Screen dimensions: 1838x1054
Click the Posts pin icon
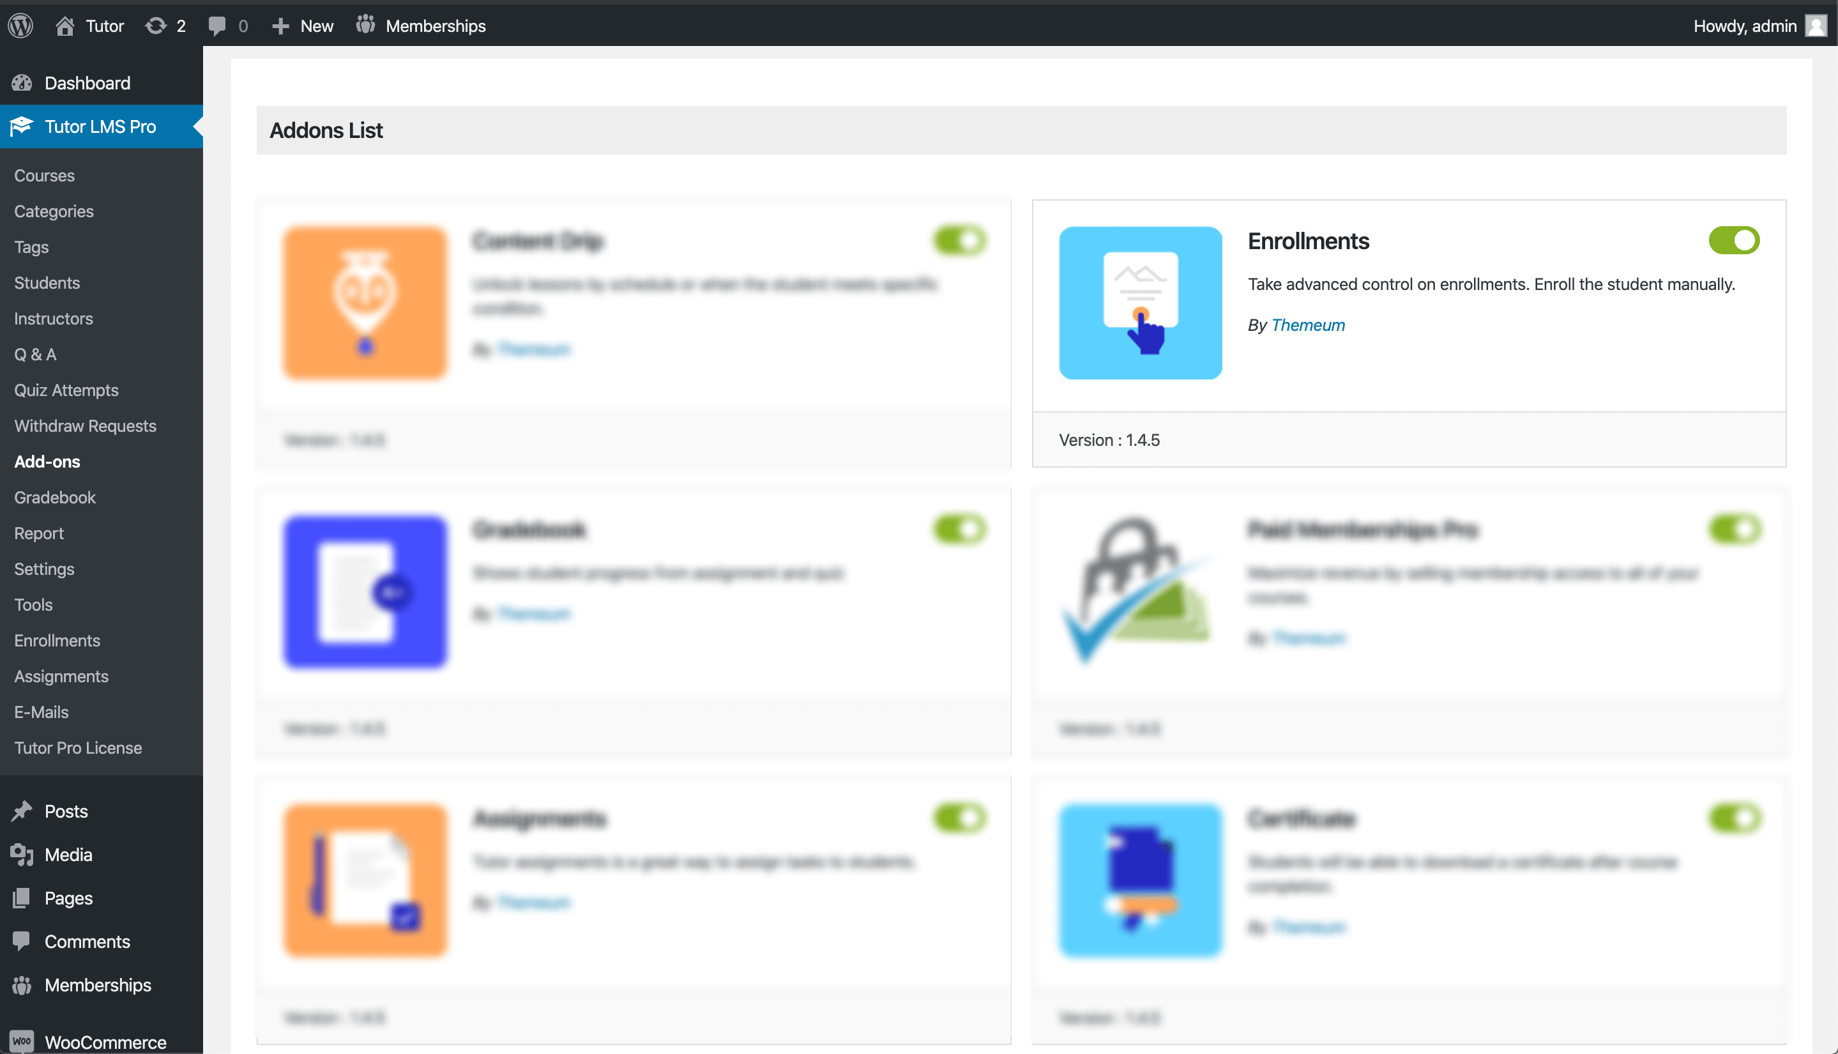click(x=22, y=811)
